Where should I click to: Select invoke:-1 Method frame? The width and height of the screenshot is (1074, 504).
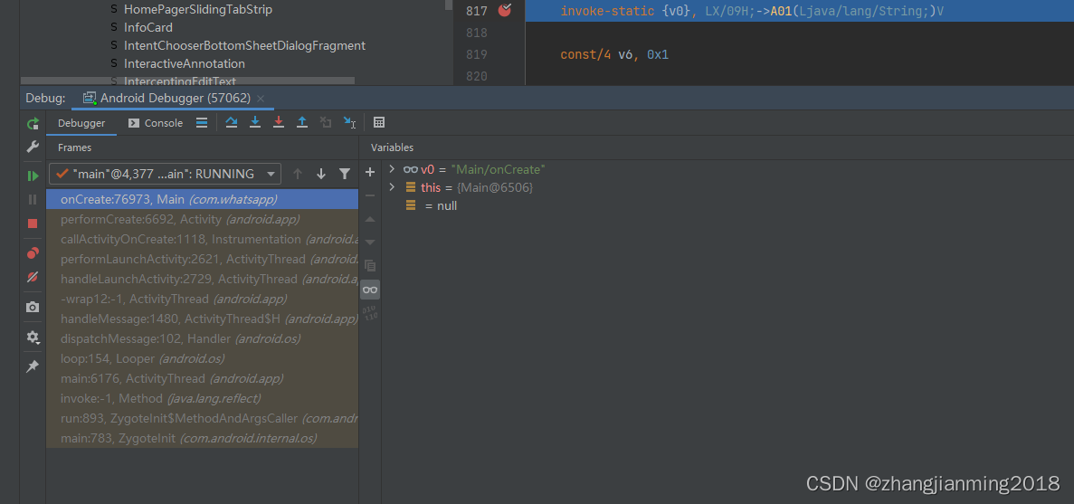point(202,398)
